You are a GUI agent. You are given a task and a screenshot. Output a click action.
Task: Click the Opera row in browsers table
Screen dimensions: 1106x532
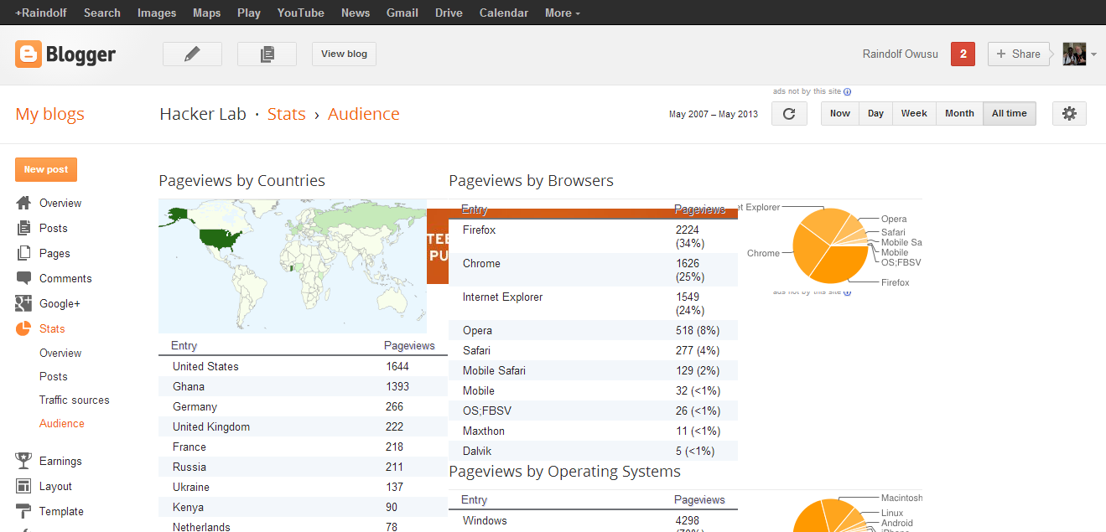point(593,330)
